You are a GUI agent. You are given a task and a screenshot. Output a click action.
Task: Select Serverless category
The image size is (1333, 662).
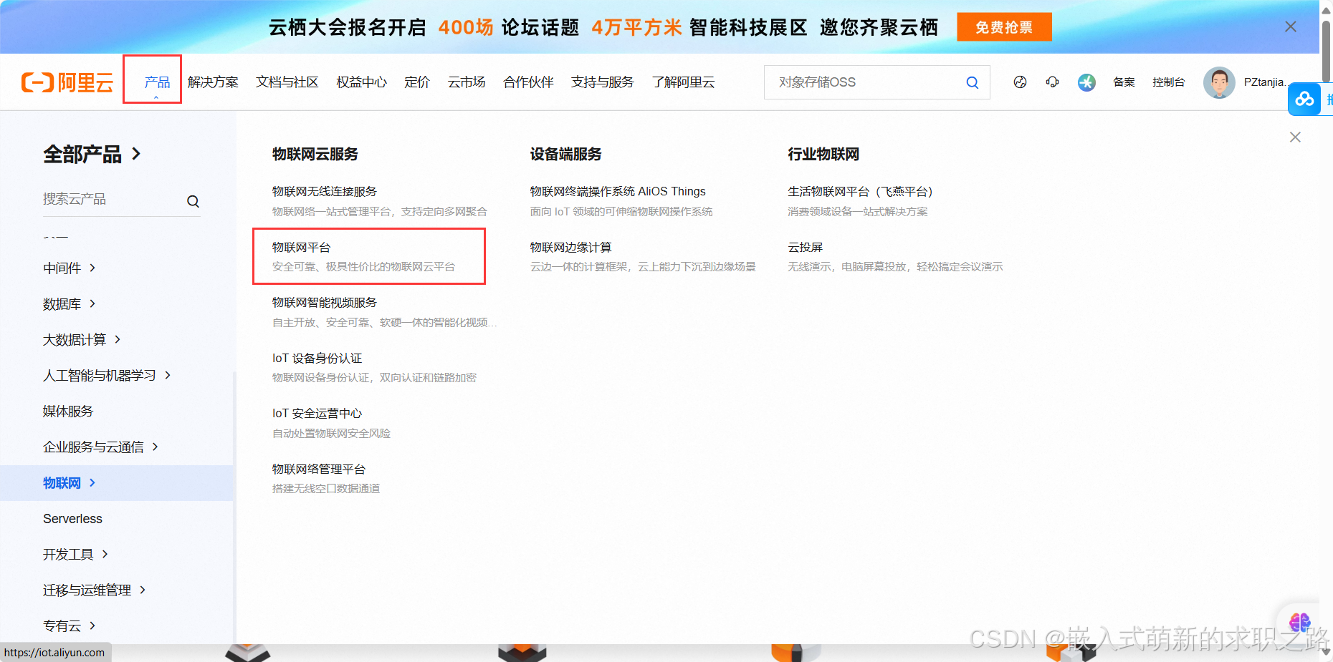coord(72,519)
